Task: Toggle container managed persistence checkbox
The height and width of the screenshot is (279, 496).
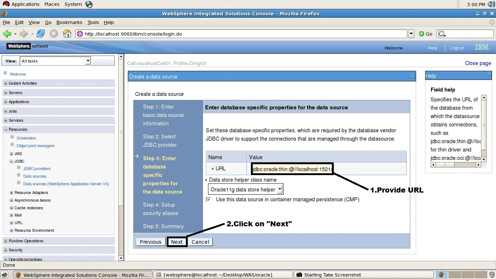Action: [208, 199]
